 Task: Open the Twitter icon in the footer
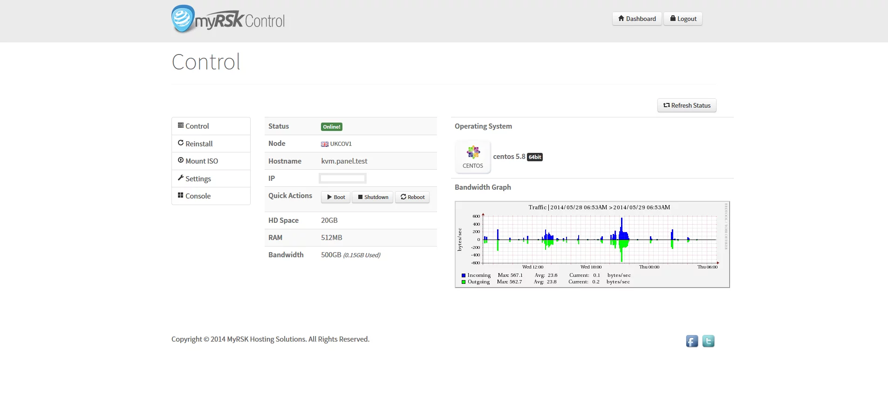coord(708,341)
